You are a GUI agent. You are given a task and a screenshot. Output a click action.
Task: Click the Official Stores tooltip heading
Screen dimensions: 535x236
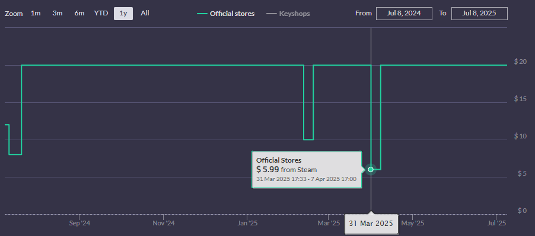pyautogui.click(x=279, y=160)
